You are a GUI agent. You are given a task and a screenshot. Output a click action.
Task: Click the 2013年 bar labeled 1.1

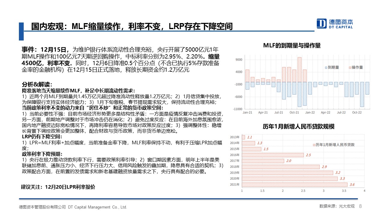coord(243,137)
